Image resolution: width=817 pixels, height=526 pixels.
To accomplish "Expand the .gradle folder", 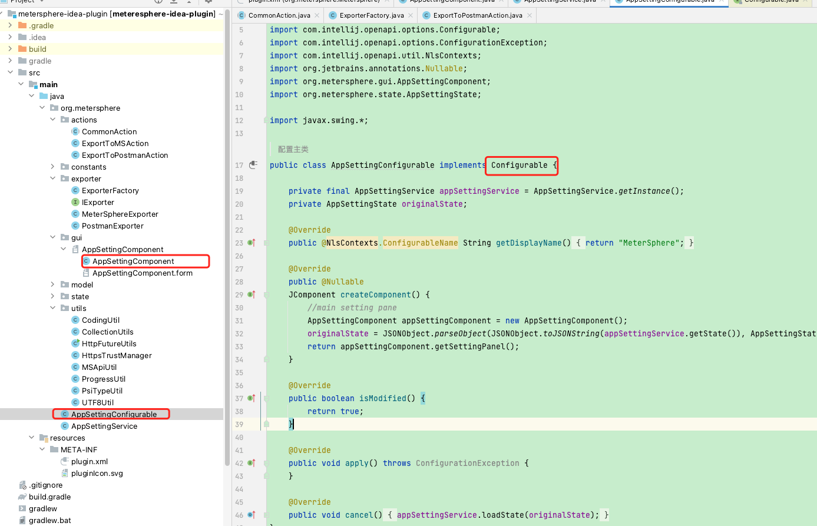I will (10, 25).
